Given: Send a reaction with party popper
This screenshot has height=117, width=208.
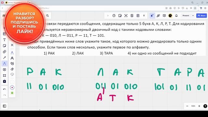Looking at the screenshot, I should 158,16.
